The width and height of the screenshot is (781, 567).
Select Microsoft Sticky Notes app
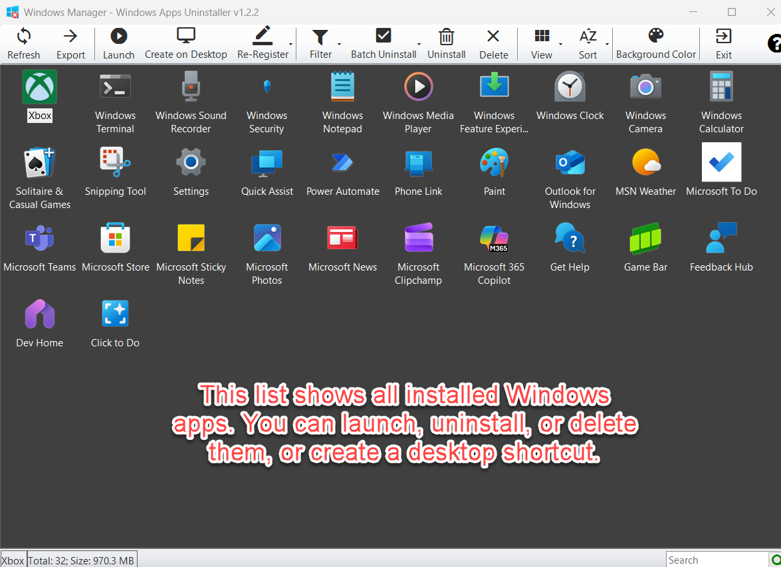pyautogui.click(x=191, y=254)
